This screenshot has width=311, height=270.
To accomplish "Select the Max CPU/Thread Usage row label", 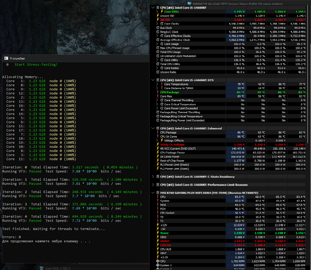I will click(x=175, y=48).
